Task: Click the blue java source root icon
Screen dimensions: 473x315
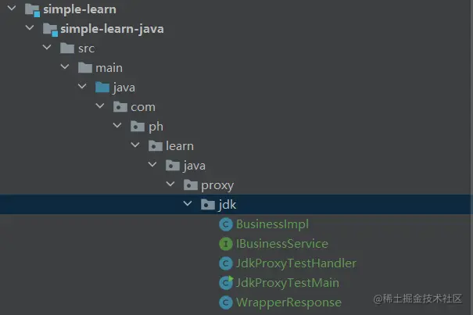Action: tap(102, 88)
